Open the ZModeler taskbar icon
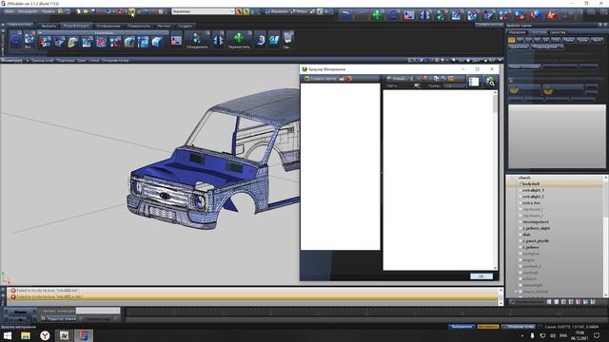The width and height of the screenshot is (609, 342). pyautogui.click(x=84, y=335)
